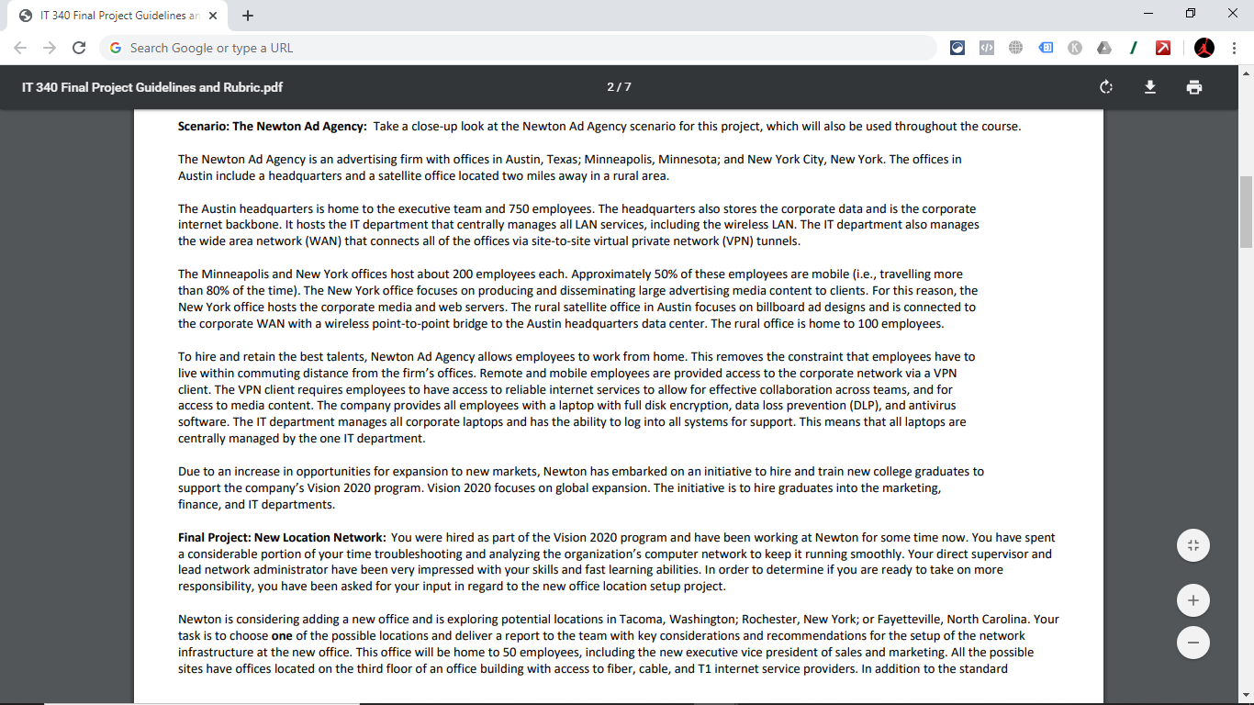Toggle the K-labeled extension icon
The image size is (1254, 705).
coord(1075,47)
